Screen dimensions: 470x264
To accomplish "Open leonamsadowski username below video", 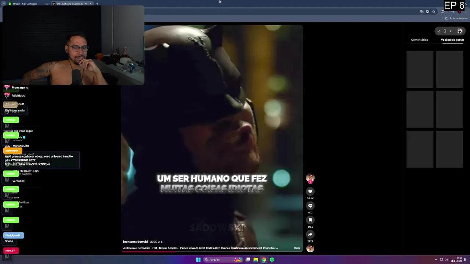I will click(x=135, y=242).
